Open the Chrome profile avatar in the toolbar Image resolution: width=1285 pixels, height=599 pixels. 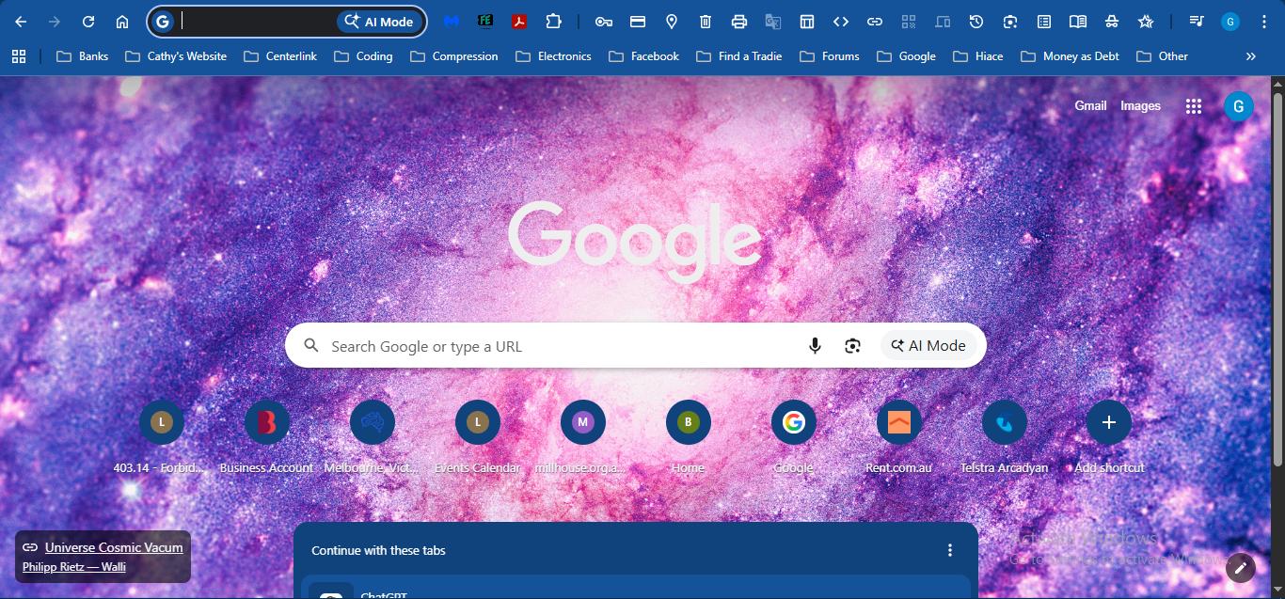pyautogui.click(x=1230, y=22)
